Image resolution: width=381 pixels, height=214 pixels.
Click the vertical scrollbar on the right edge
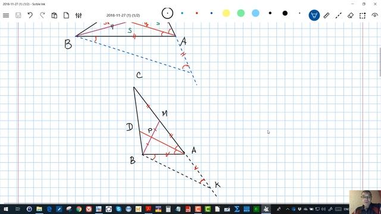point(380,62)
